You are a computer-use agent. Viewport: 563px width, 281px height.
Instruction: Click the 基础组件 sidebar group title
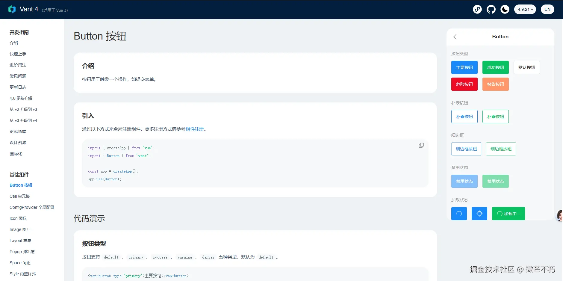point(19,175)
